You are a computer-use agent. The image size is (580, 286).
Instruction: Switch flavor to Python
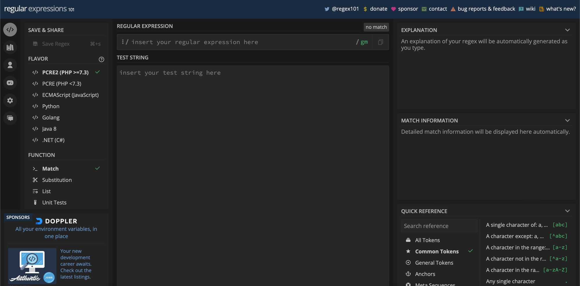pos(50,106)
